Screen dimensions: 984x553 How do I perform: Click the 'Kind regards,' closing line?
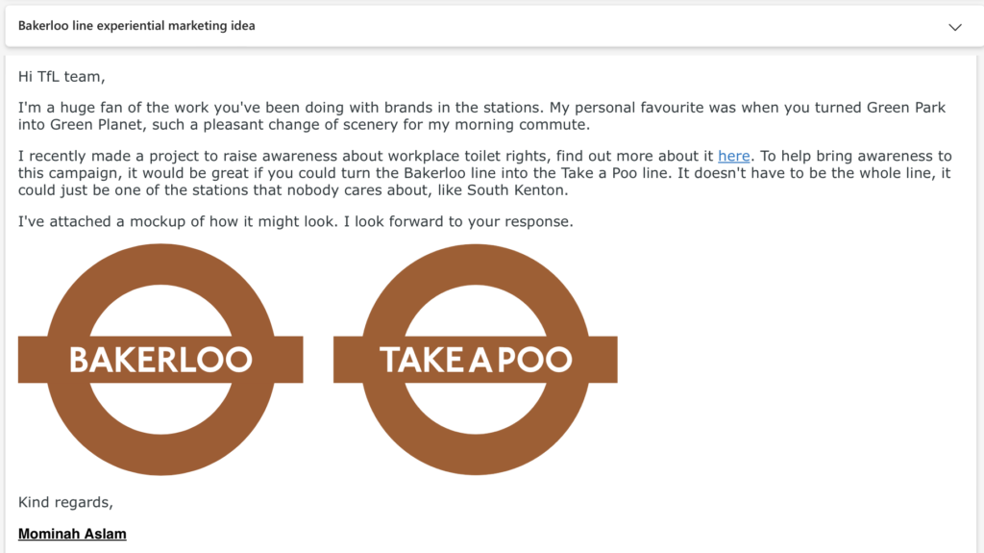[x=65, y=502]
